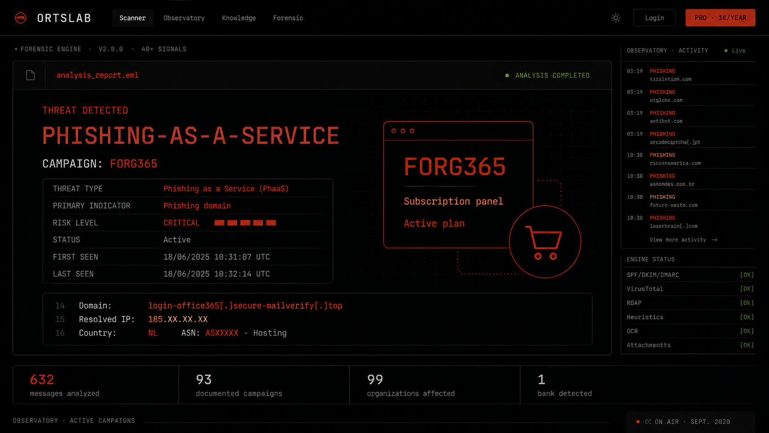This screenshot has width=769, height=433.
Task: Click the ASN ASXXXXX value
Action: click(222, 333)
